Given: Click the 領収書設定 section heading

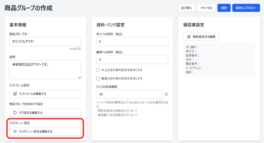Looking at the screenshot, I should [x=194, y=25].
